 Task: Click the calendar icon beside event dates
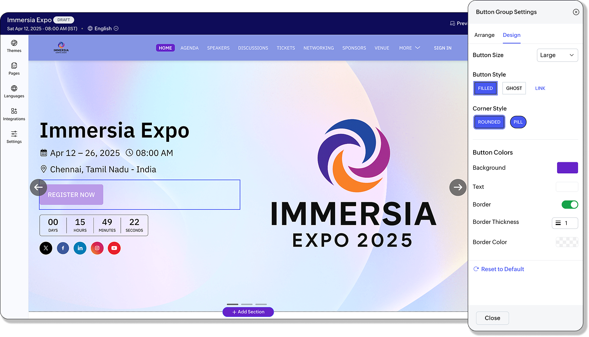[44, 153]
